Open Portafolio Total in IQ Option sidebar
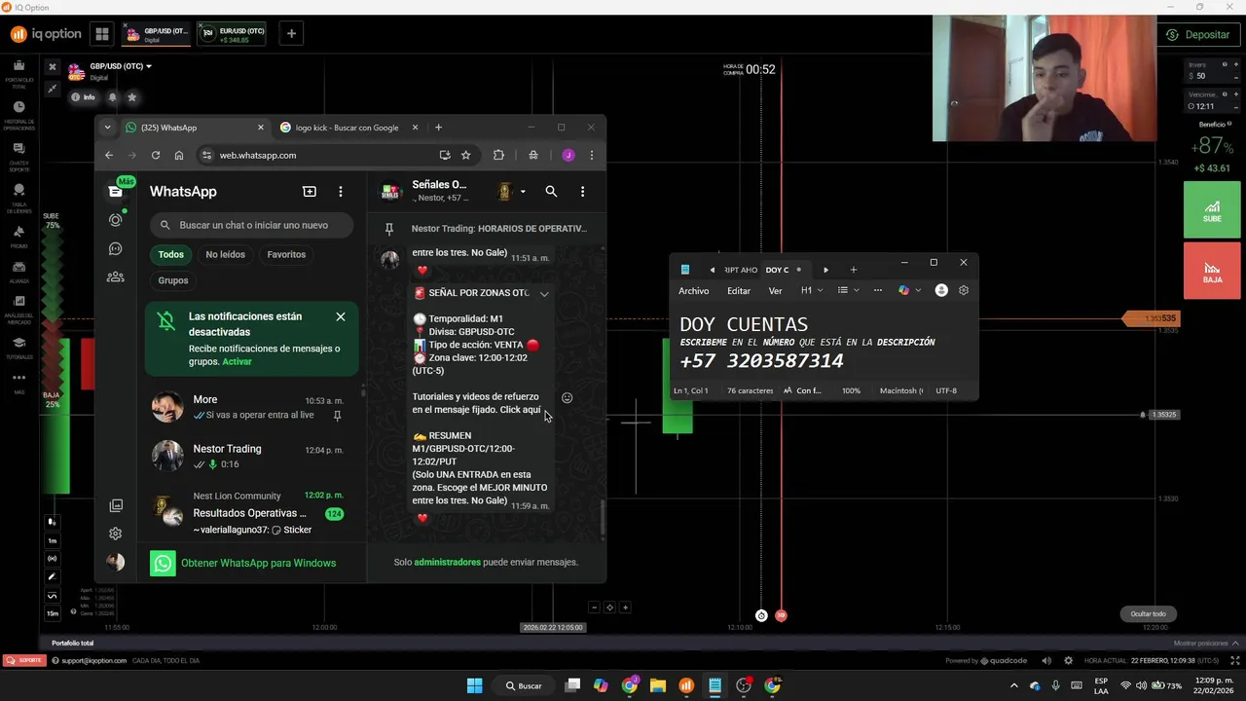The height and width of the screenshot is (701, 1246). 18,73
